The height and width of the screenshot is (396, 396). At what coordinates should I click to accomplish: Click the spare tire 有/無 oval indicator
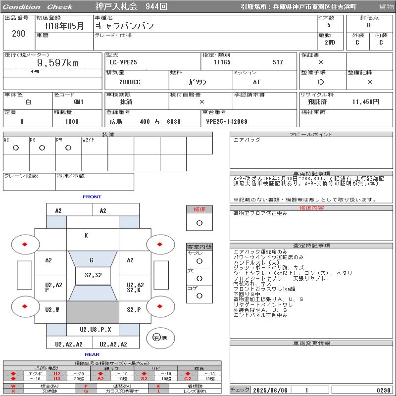point(160,338)
